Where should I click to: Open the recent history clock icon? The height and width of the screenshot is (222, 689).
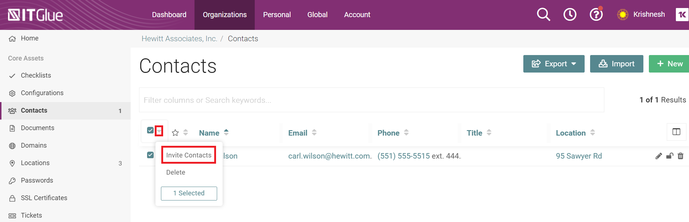coord(570,15)
